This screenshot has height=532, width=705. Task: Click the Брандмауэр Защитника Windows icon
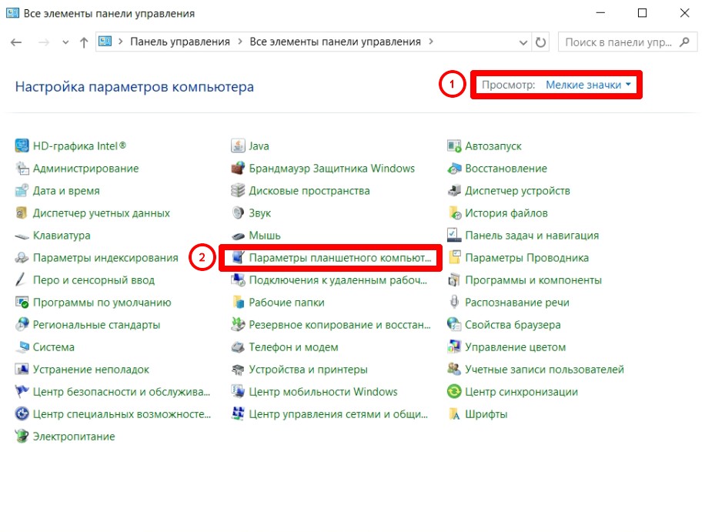click(238, 168)
